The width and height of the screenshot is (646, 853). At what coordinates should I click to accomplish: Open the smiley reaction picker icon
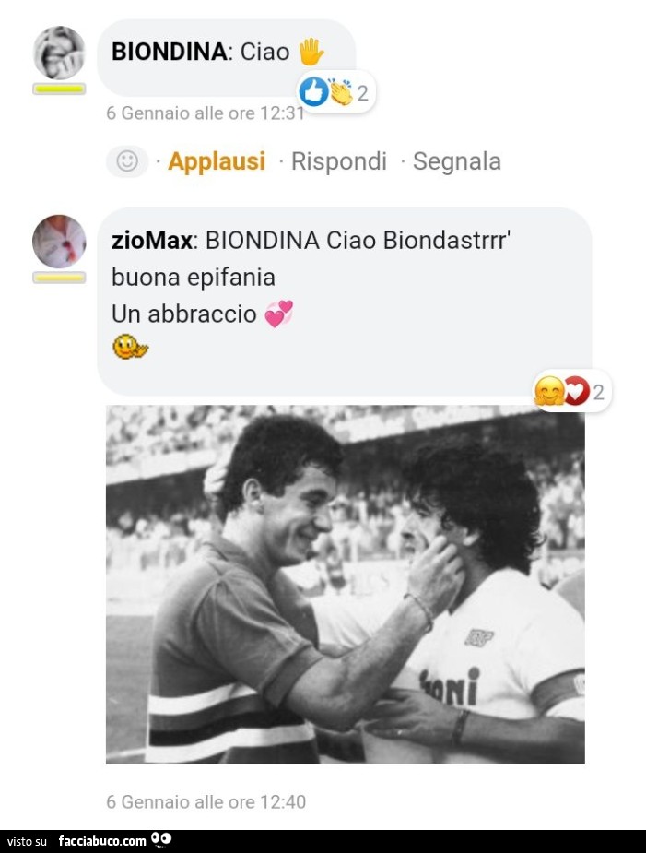click(127, 161)
